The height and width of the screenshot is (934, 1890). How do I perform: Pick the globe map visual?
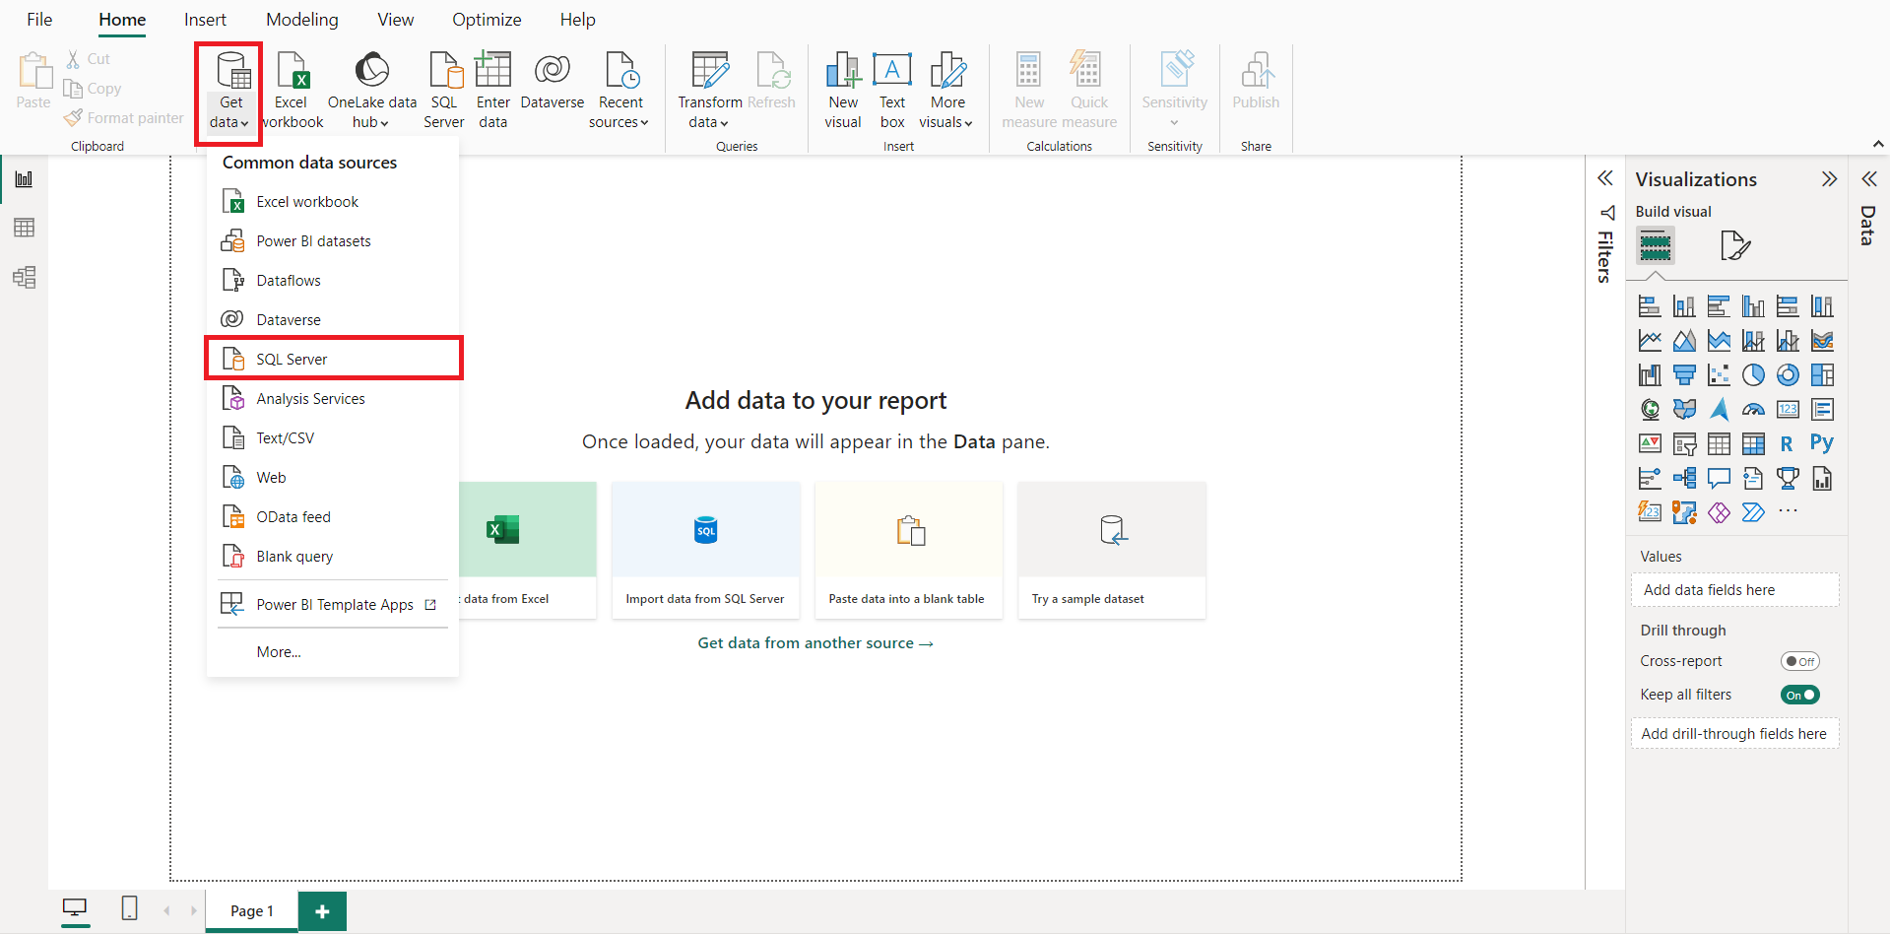pyautogui.click(x=1650, y=410)
